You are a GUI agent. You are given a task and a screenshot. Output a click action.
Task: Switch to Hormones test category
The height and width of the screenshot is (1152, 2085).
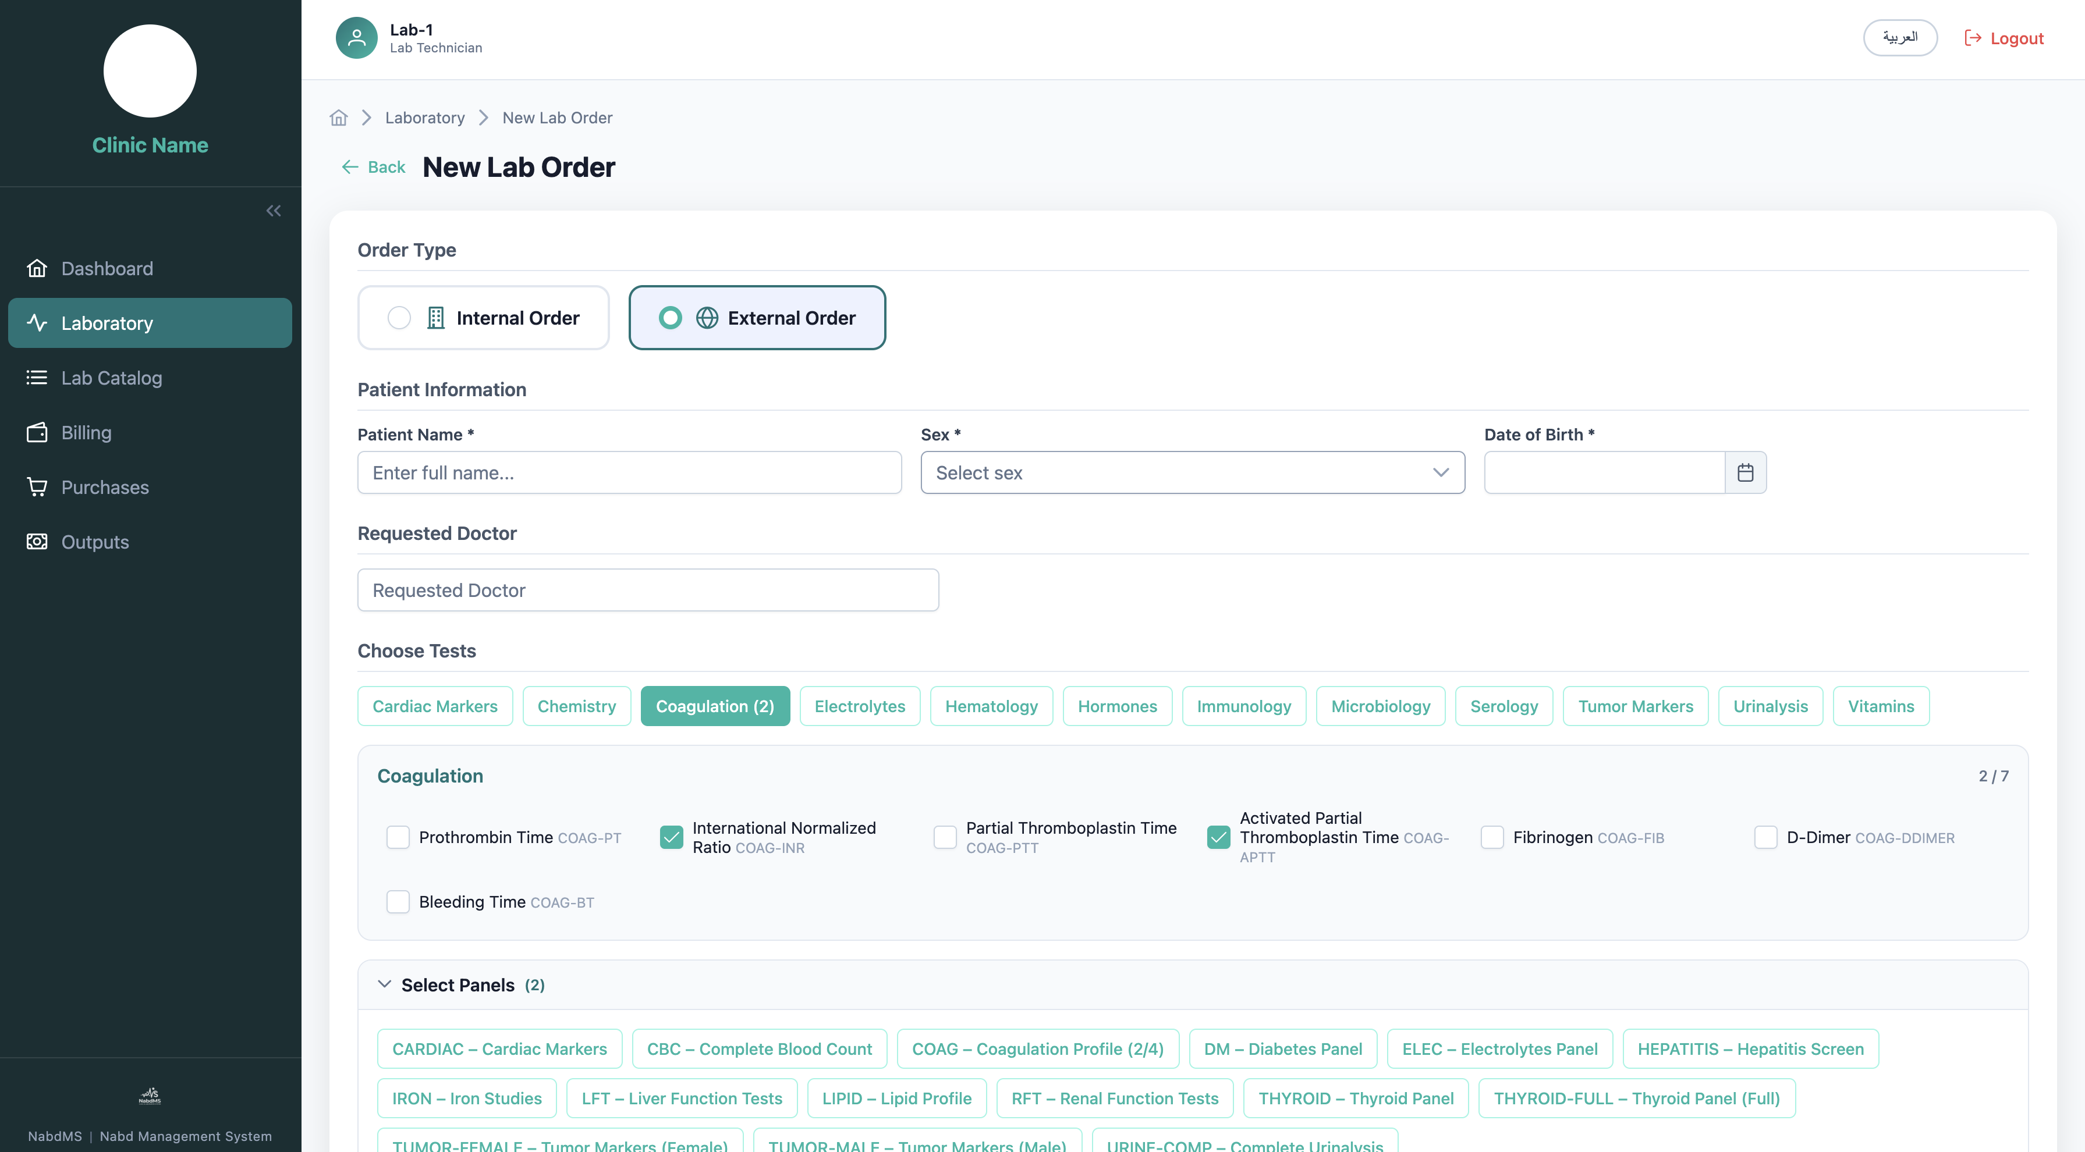(x=1117, y=706)
